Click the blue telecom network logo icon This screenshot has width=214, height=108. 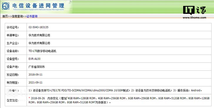click(6, 6)
